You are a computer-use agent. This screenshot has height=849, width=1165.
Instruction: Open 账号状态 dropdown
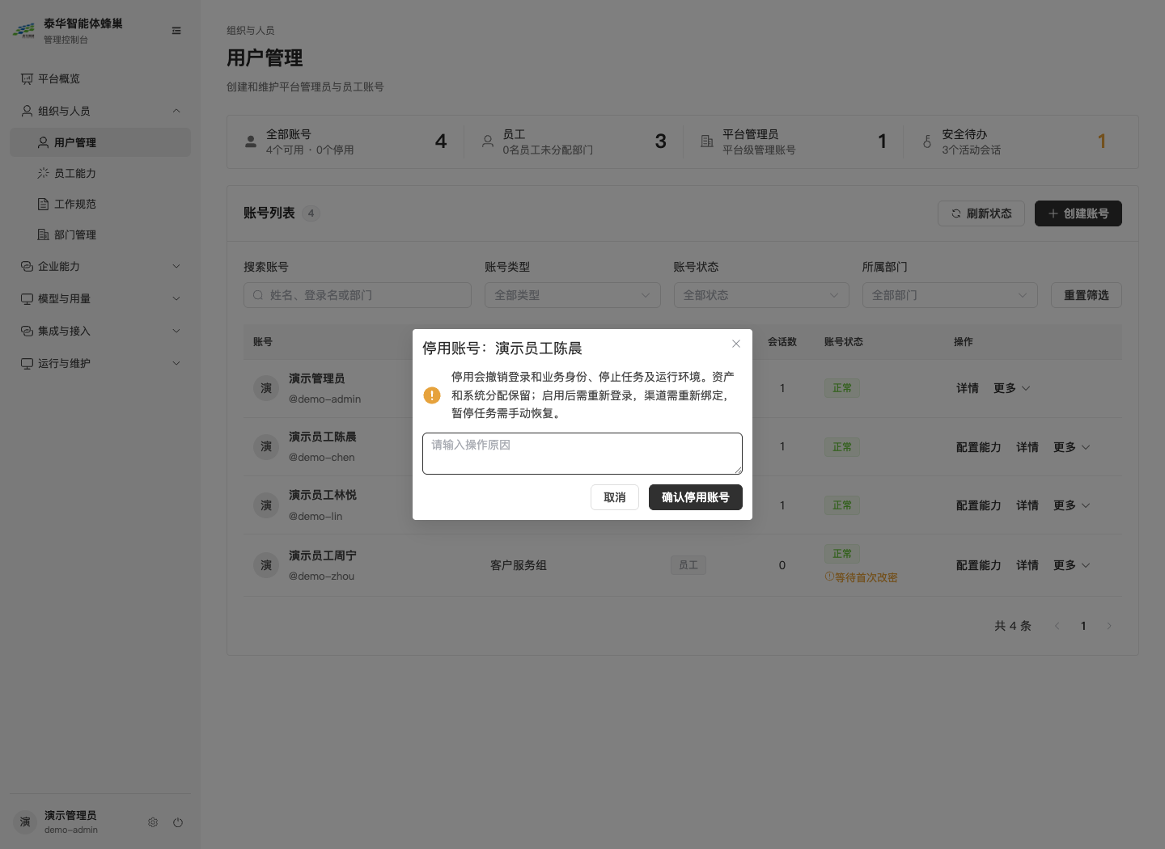(761, 295)
